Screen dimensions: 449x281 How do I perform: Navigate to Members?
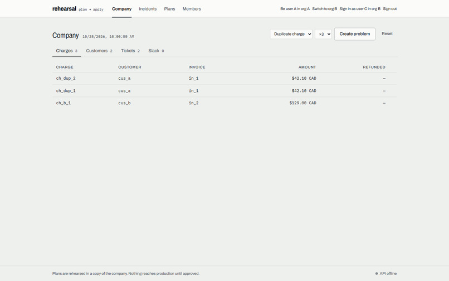(192, 9)
